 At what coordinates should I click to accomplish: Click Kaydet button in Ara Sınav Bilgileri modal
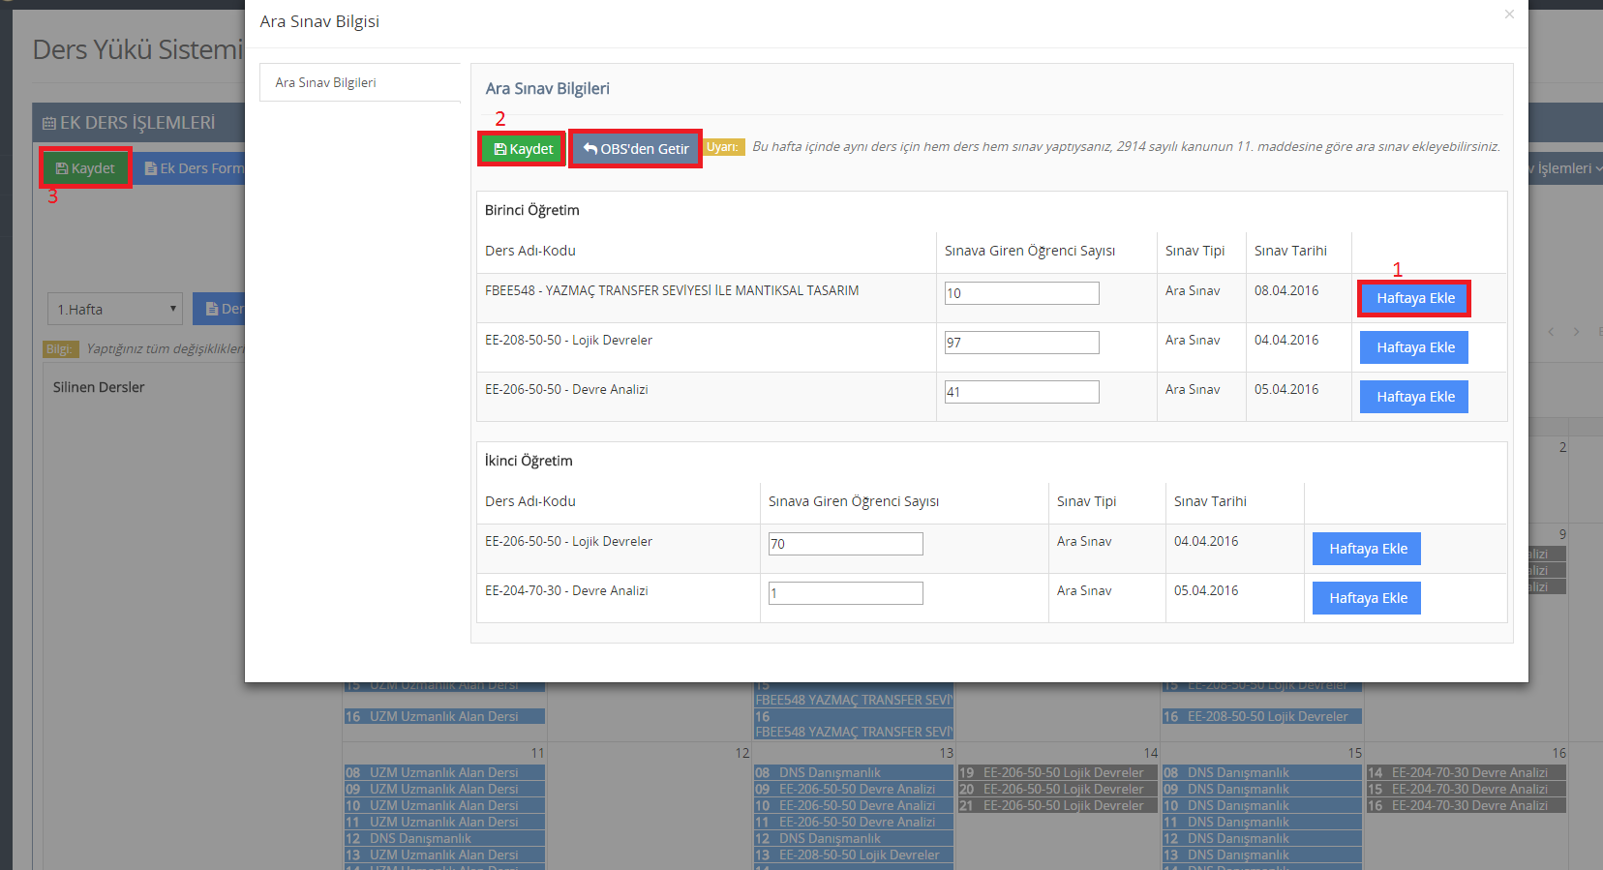click(x=522, y=149)
